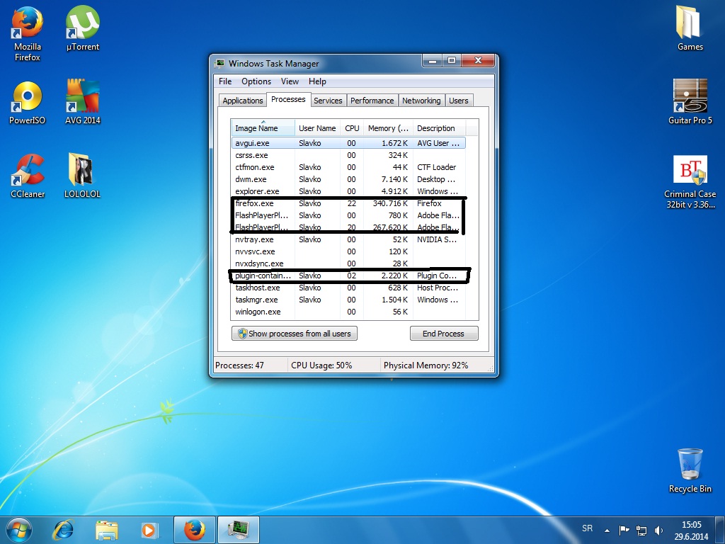Image resolution: width=725 pixels, height=544 pixels.
Task: Select the Guitar Pro 5 icon
Action: [690, 98]
